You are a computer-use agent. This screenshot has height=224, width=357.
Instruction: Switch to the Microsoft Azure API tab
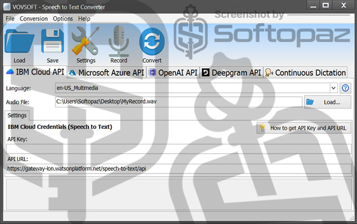click(x=107, y=73)
